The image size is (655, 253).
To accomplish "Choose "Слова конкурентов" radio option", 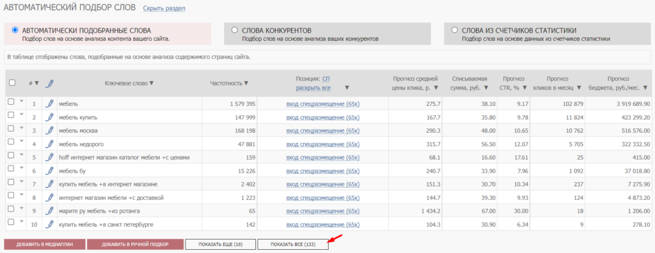I will [x=234, y=30].
